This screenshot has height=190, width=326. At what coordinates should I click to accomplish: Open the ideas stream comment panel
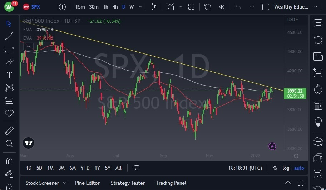318,174
